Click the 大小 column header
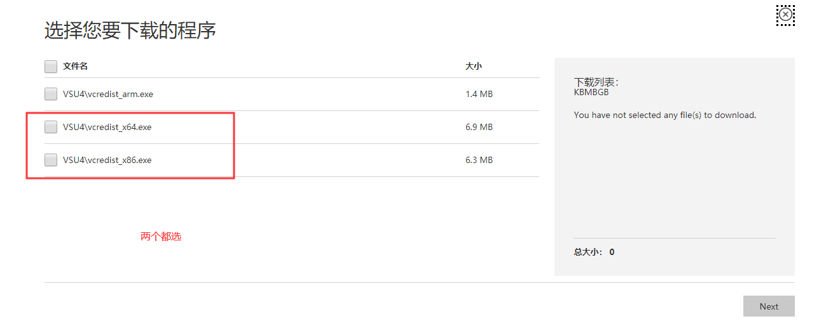 pyautogui.click(x=474, y=66)
